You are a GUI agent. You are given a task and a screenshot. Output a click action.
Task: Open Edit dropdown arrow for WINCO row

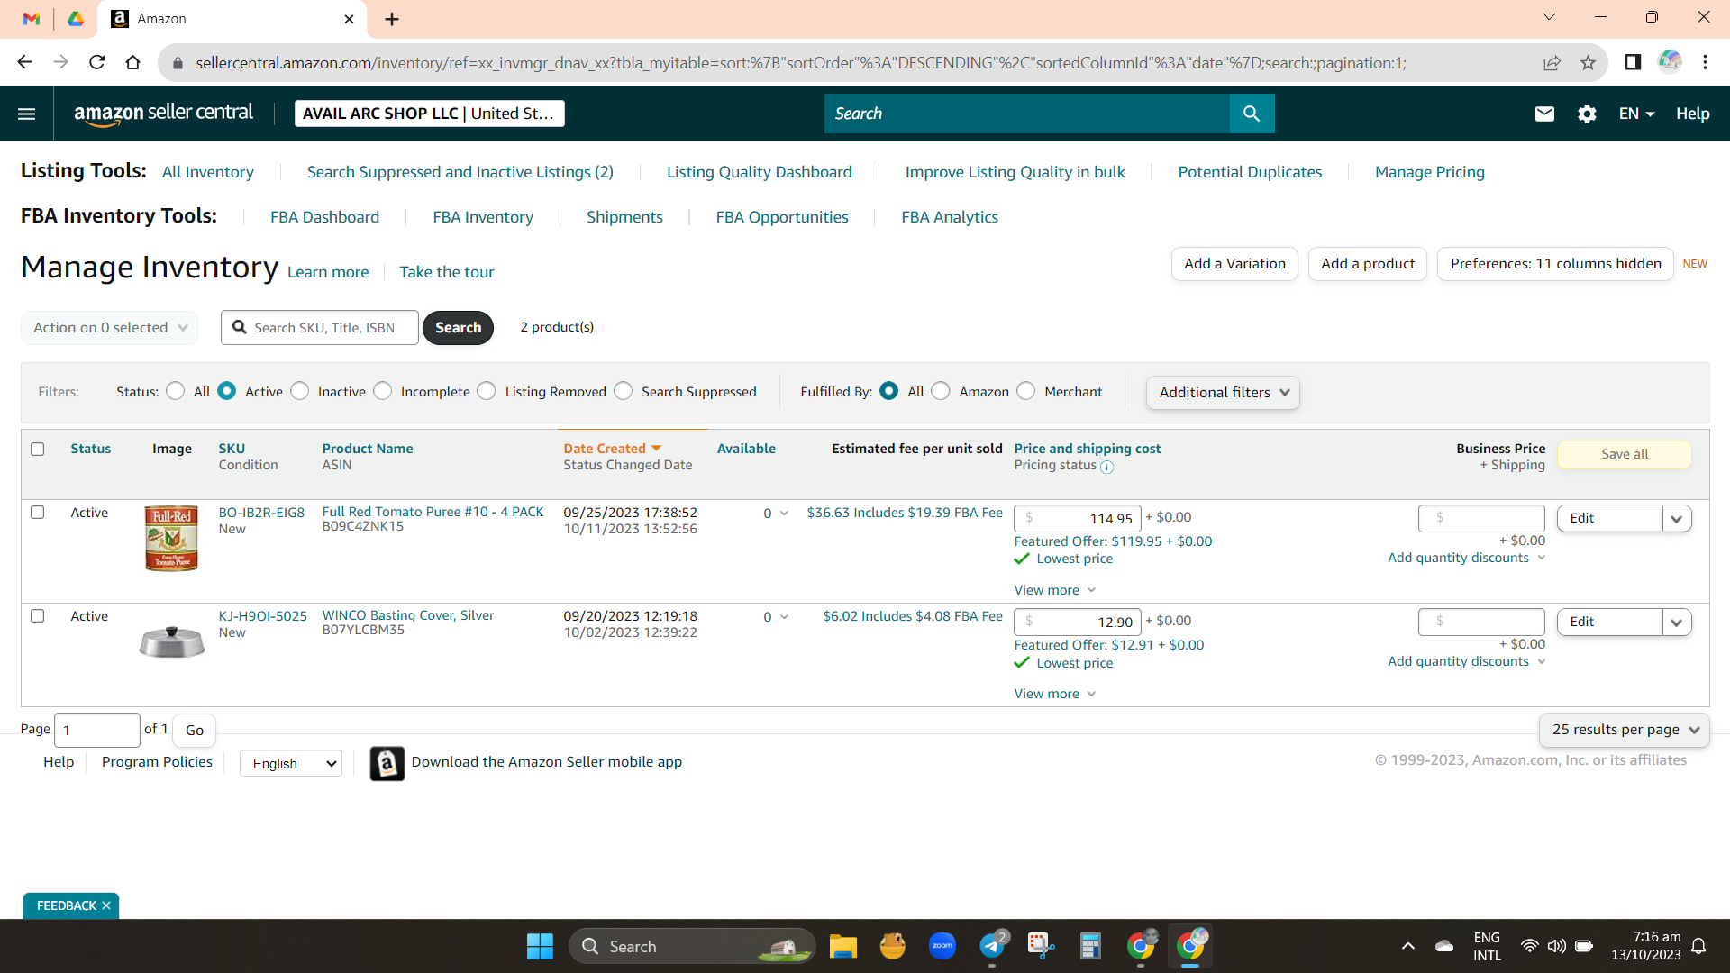[1677, 622]
